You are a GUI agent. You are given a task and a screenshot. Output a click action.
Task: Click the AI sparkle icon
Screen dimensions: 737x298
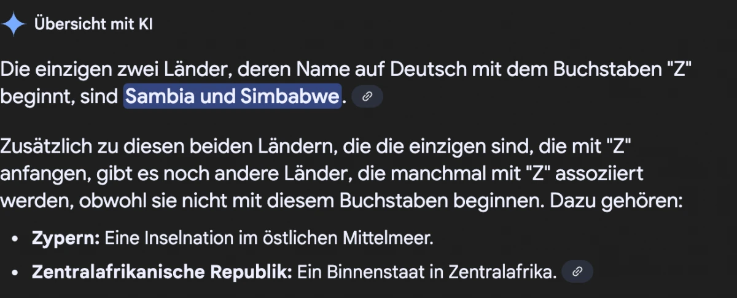(14, 25)
